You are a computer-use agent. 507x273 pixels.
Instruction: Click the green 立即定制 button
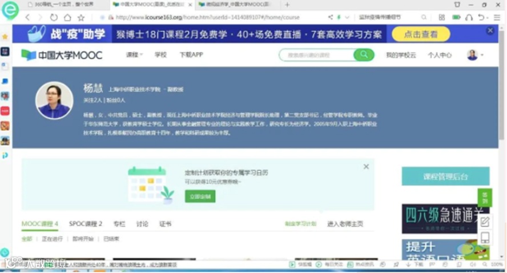(x=200, y=196)
